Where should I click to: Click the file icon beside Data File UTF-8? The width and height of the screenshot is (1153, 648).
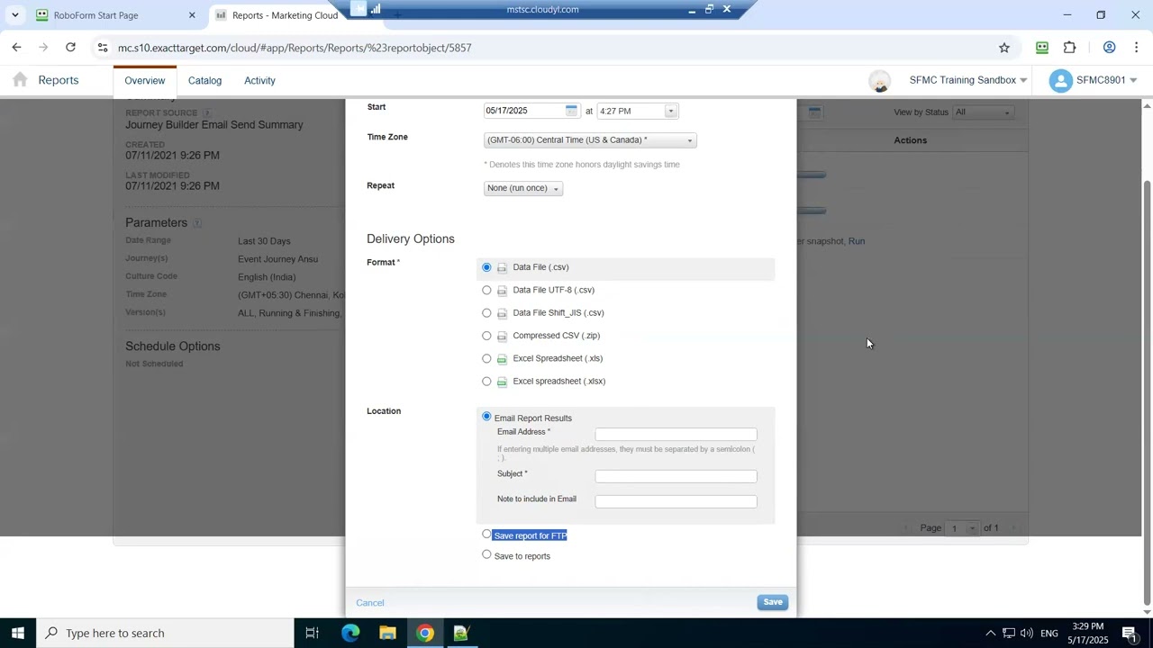pos(502,291)
